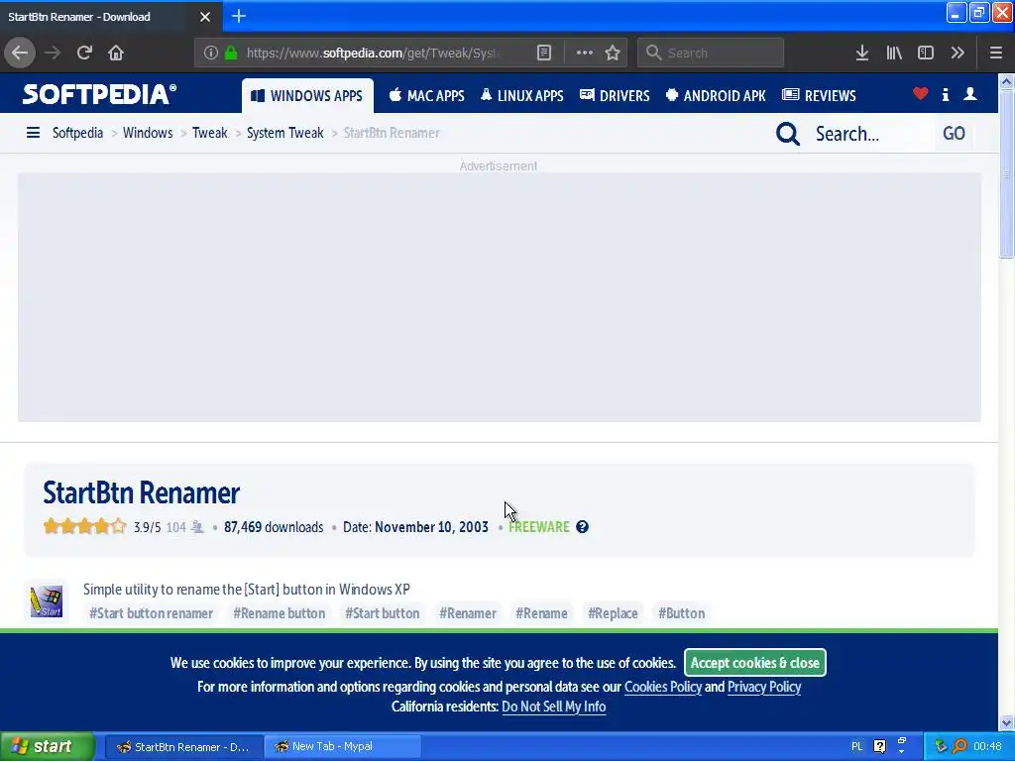Open the Mac Apps section
The image size is (1015, 761).
(426, 96)
